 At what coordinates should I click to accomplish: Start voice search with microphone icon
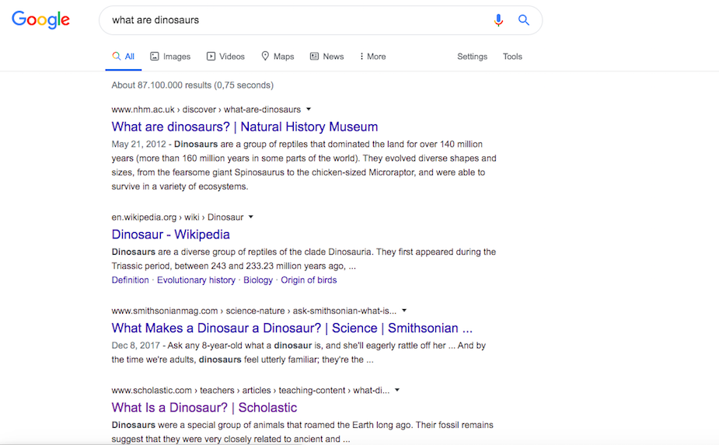pos(498,20)
